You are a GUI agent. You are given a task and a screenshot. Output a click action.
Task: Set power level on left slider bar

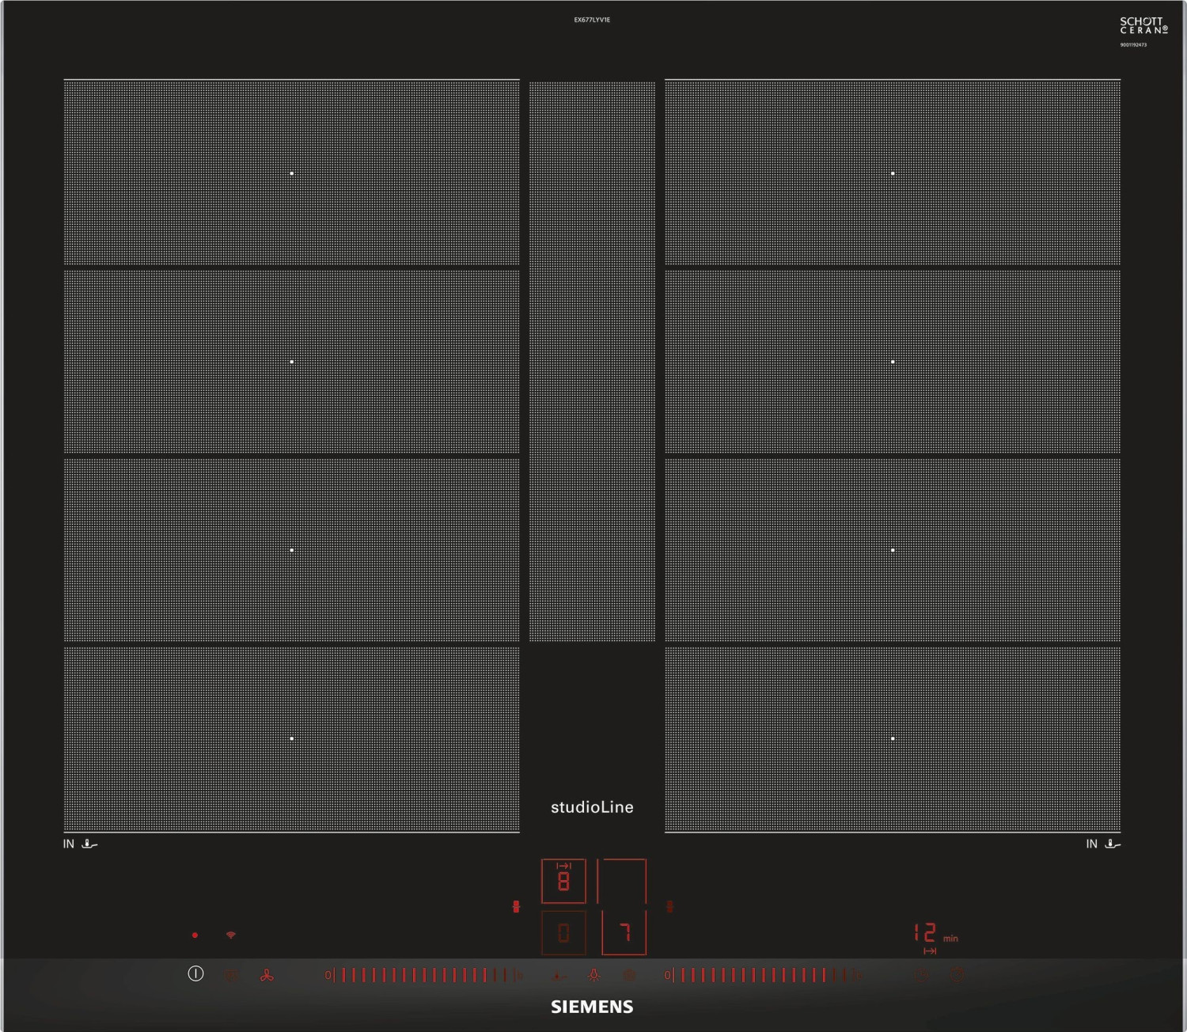423,975
